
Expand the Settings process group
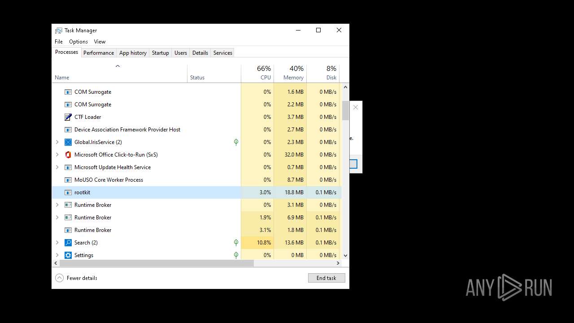(57, 255)
